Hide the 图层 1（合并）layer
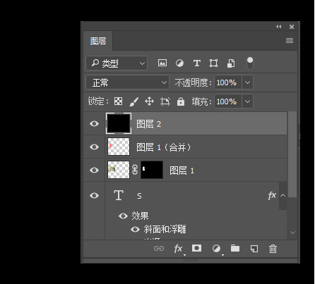315x284 pixels. click(94, 147)
